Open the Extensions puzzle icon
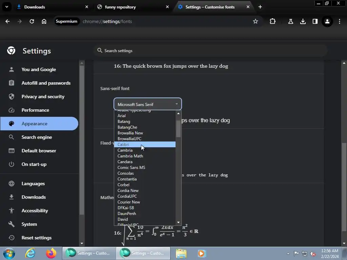 pyautogui.click(x=273, y=21)
